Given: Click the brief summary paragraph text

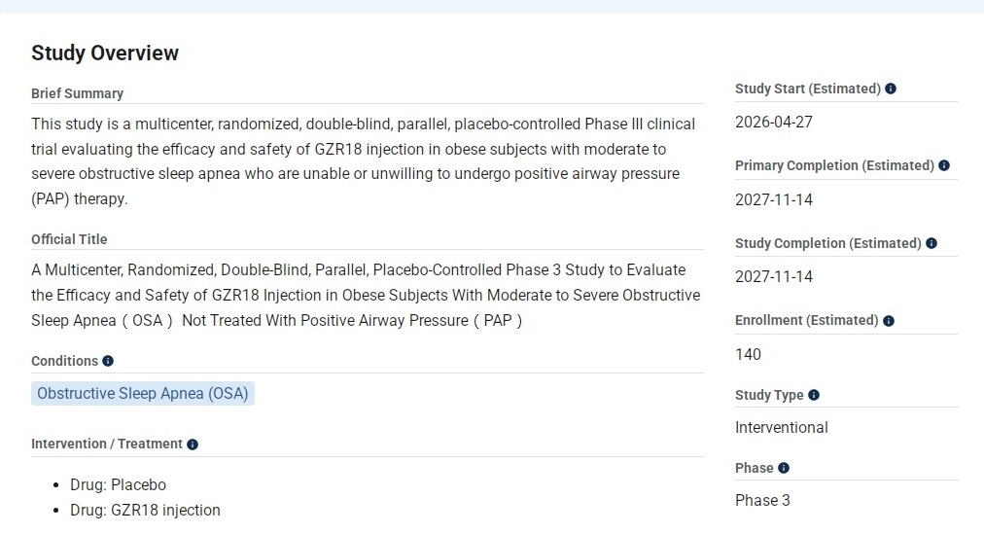Looking at the screenshot, I should 363,161.
